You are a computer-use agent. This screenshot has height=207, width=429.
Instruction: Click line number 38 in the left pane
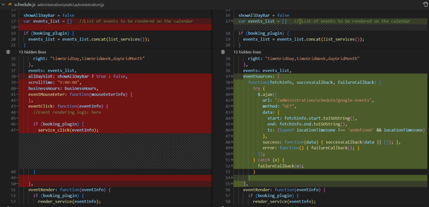point(13,76)
